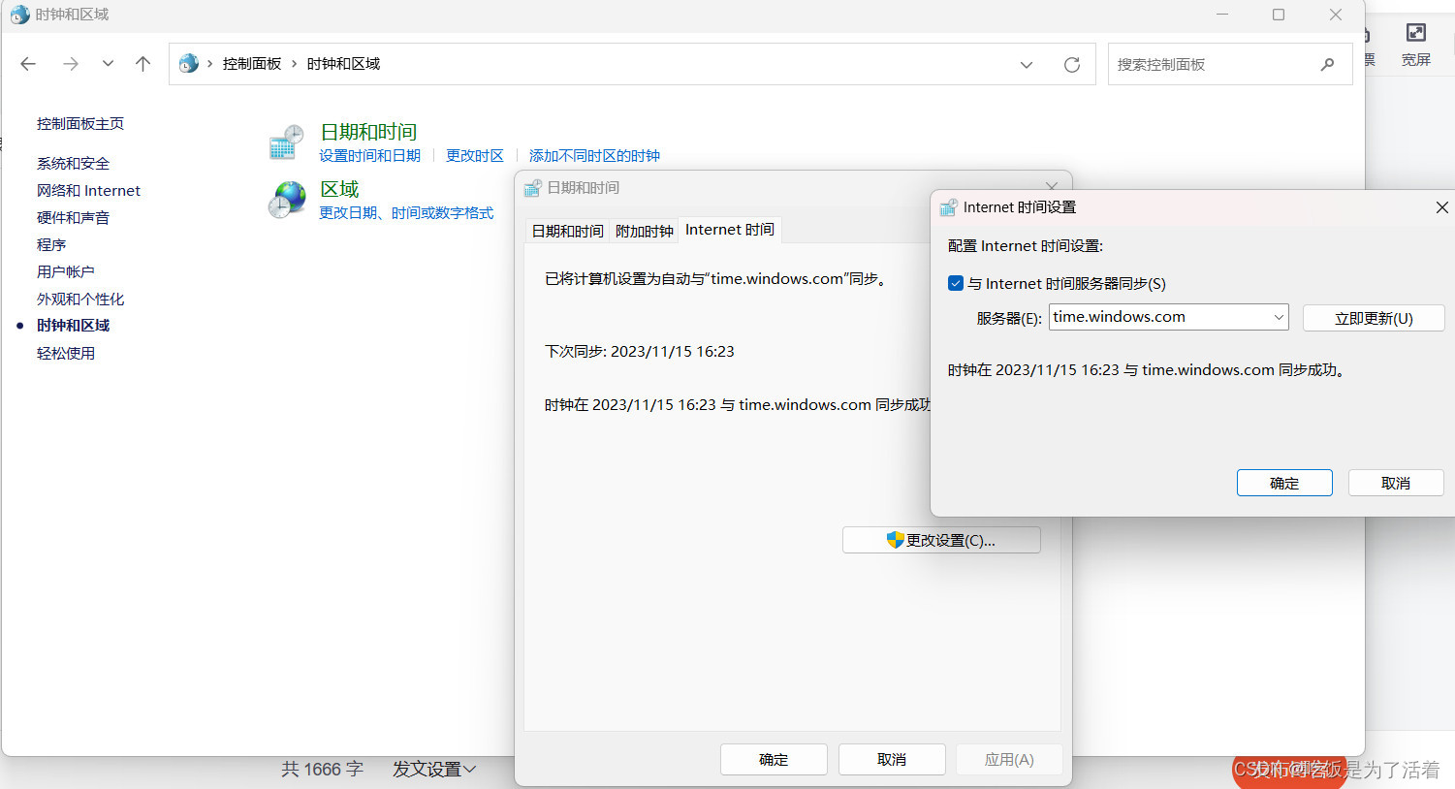Click 控制面板 breadcrumb in address bar
The image size is (1455, 789).
pos(252,64)
